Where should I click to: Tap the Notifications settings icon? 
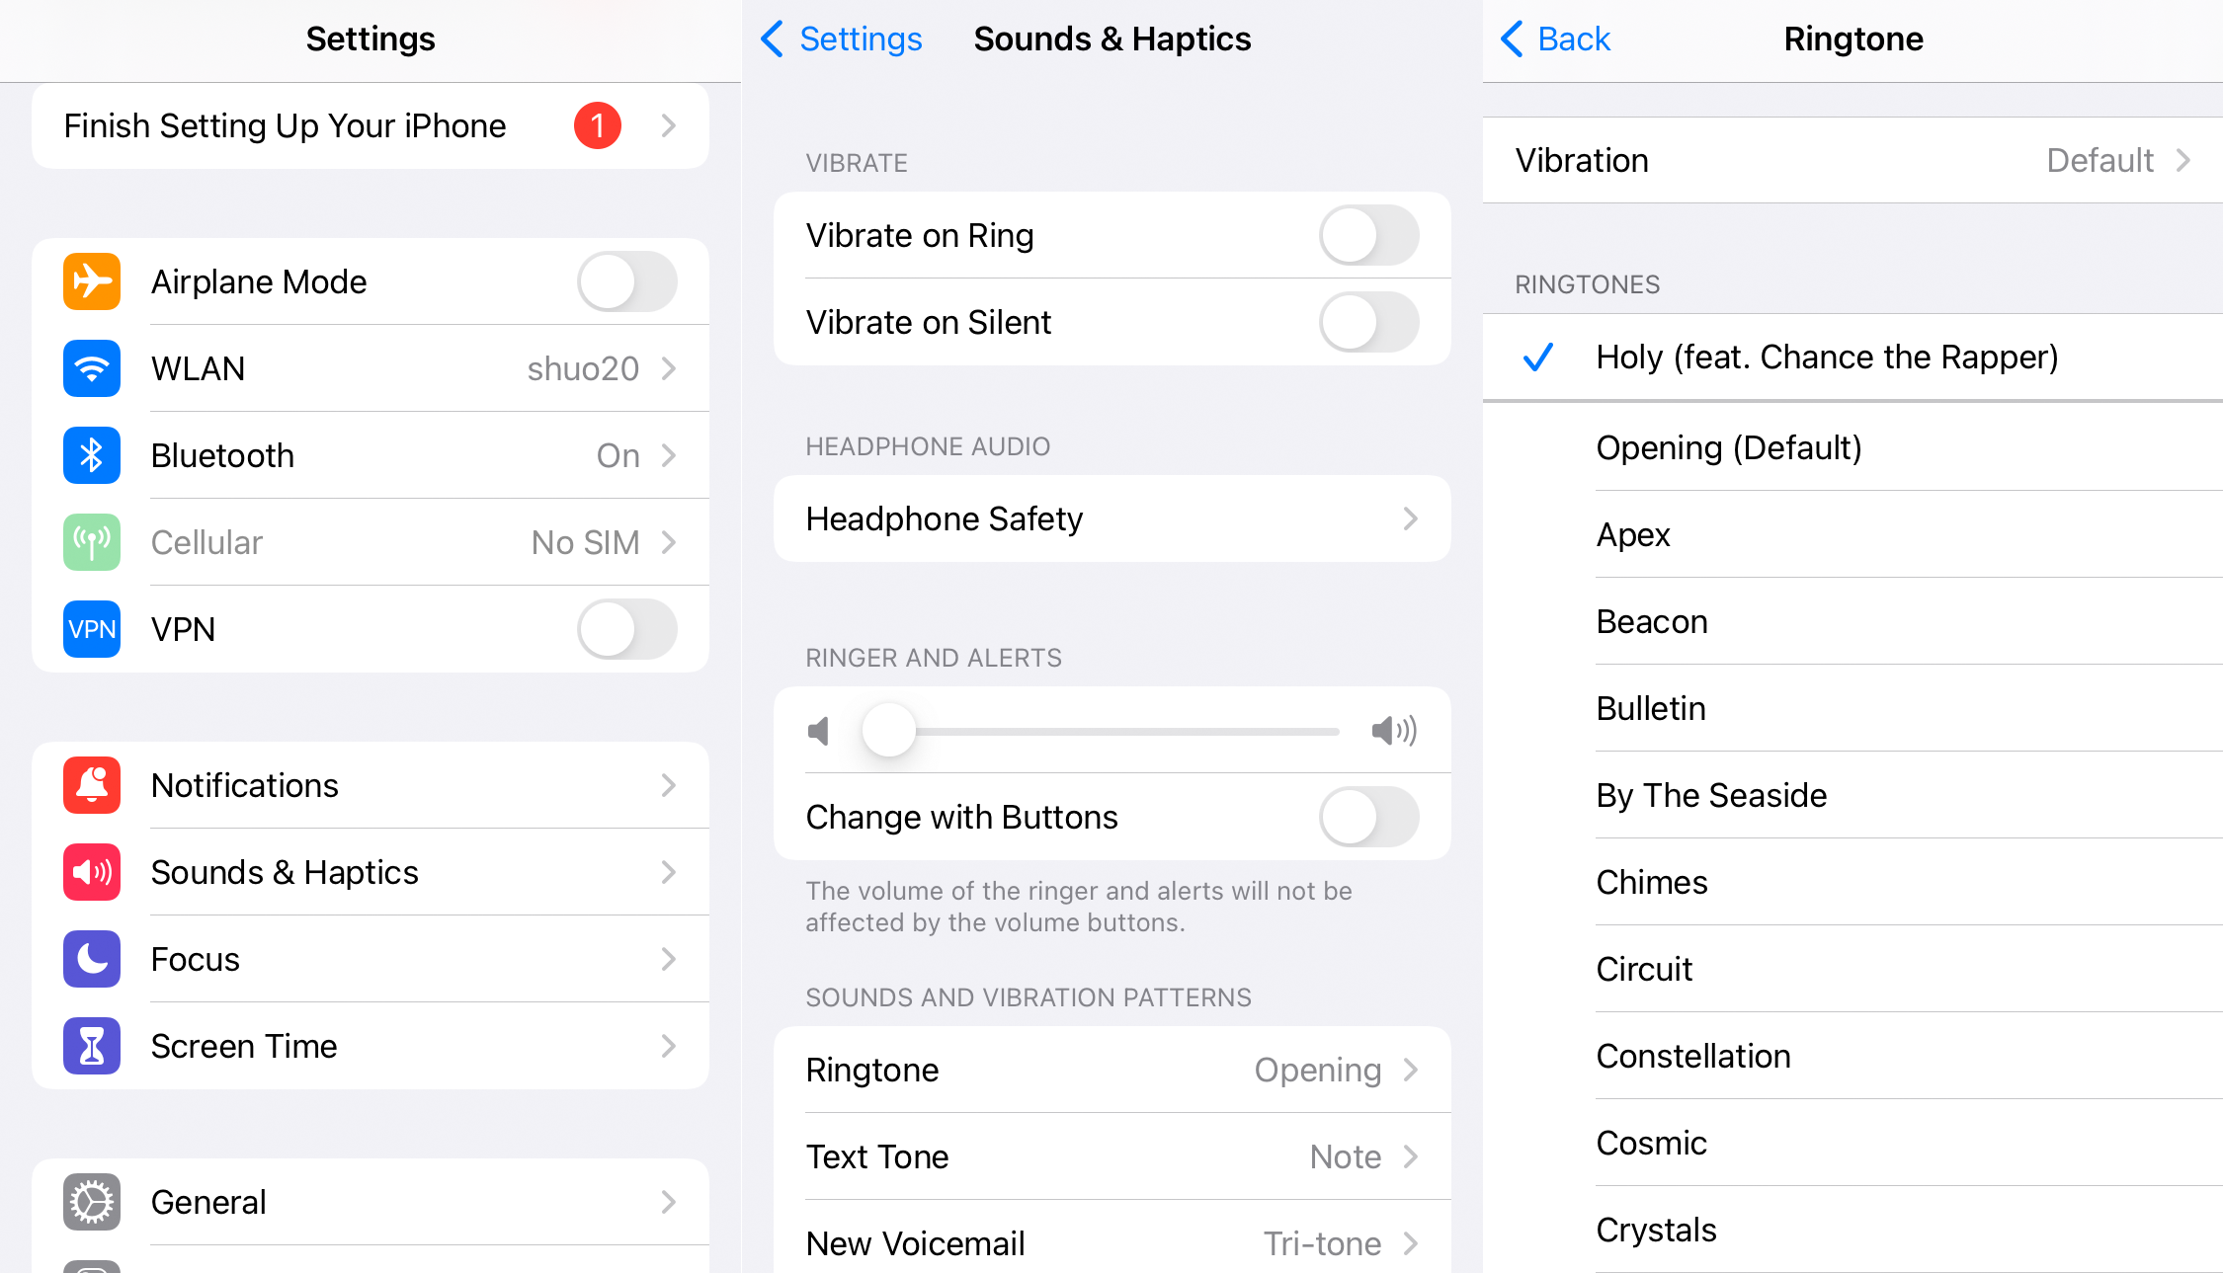click(x=89, y=784)
